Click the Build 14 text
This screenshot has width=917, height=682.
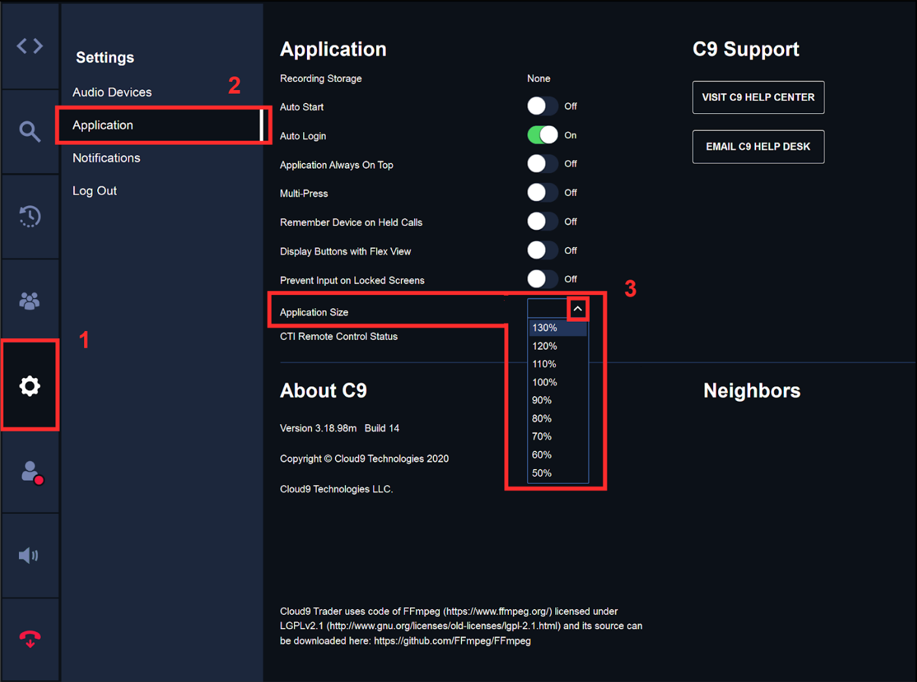pos(382,428)
